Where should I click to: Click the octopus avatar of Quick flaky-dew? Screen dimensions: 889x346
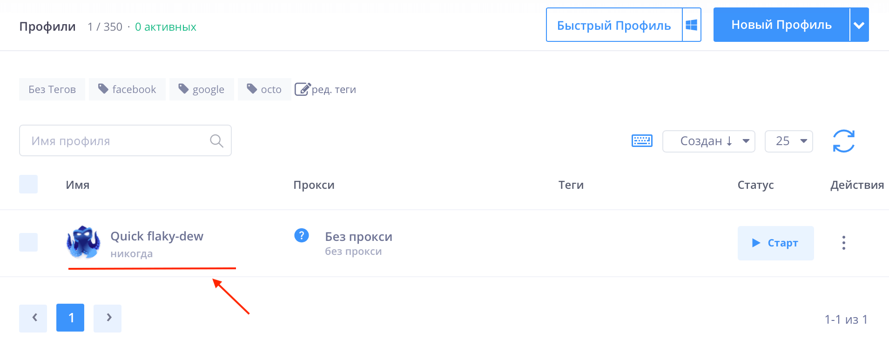tap(83, 242)
